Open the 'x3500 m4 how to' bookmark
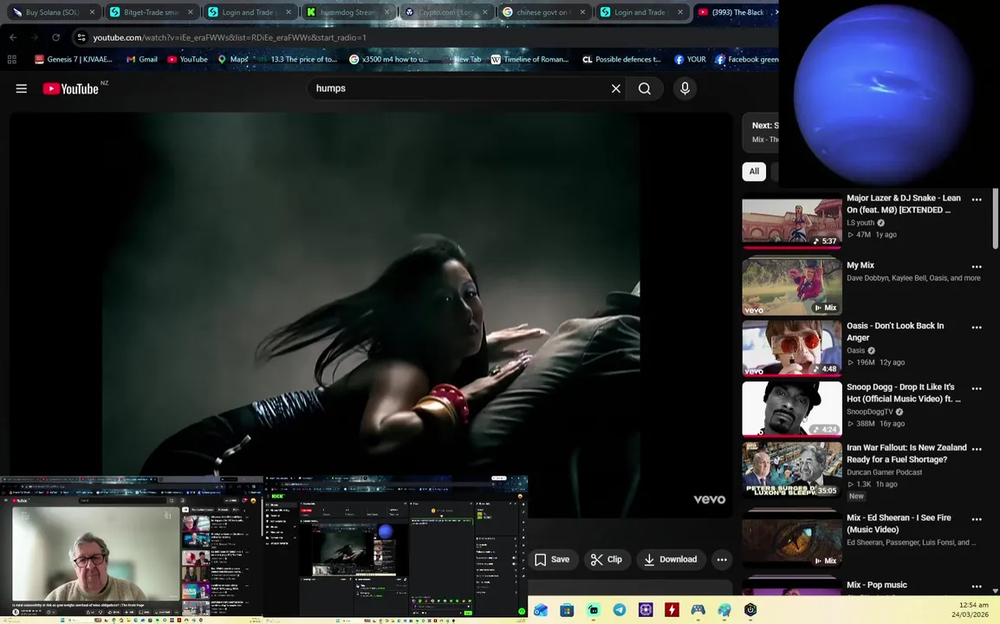The width and height of the screenshot is (1000, 624). point(388,59)
